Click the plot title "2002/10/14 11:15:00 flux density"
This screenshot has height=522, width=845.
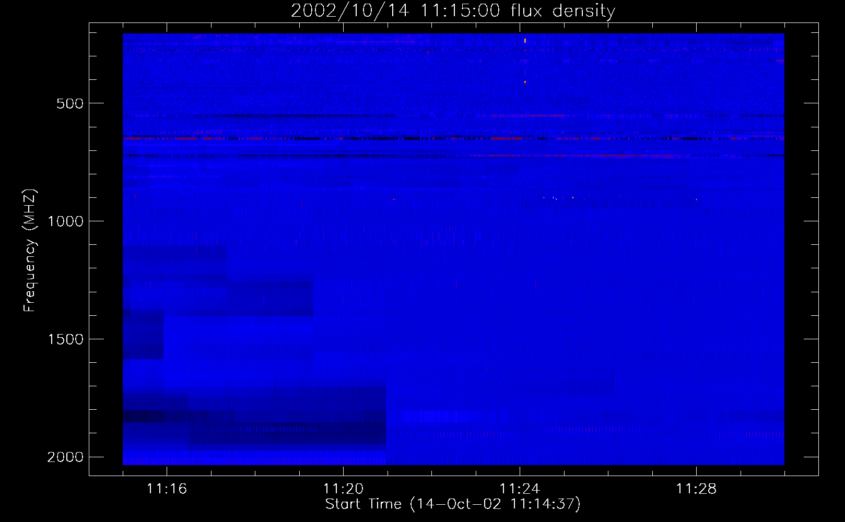point(453,11)
